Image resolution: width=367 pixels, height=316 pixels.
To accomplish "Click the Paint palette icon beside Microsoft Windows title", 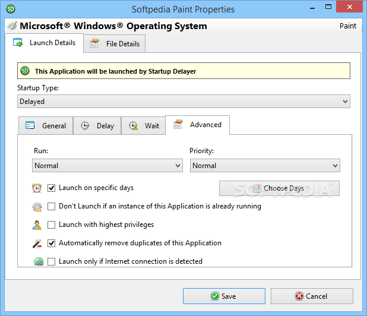I will (12, 26).
